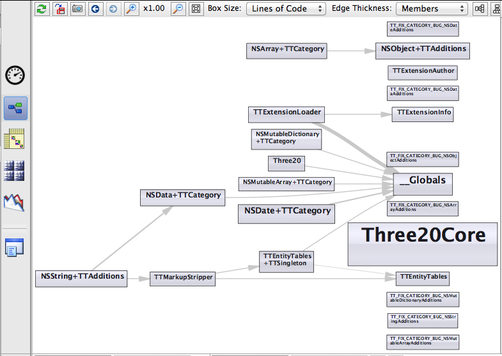The height and width of the screenshot is (356, 502).
Task: Click the TT_FIX_CATEGORY_BUG_NSMutableArrayAdditions node
Action: point(423,342)
